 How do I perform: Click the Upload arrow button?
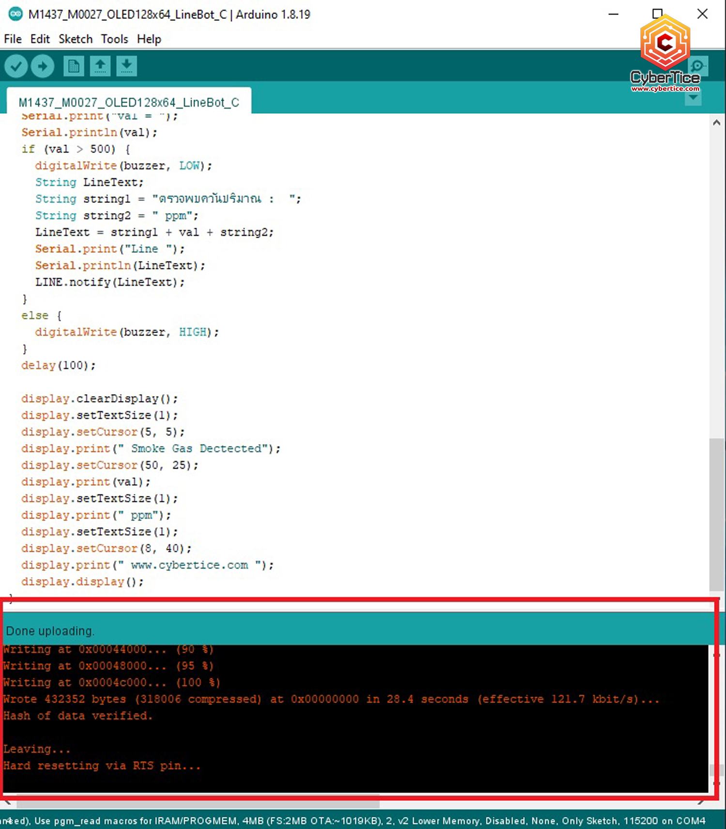[43, 66]
